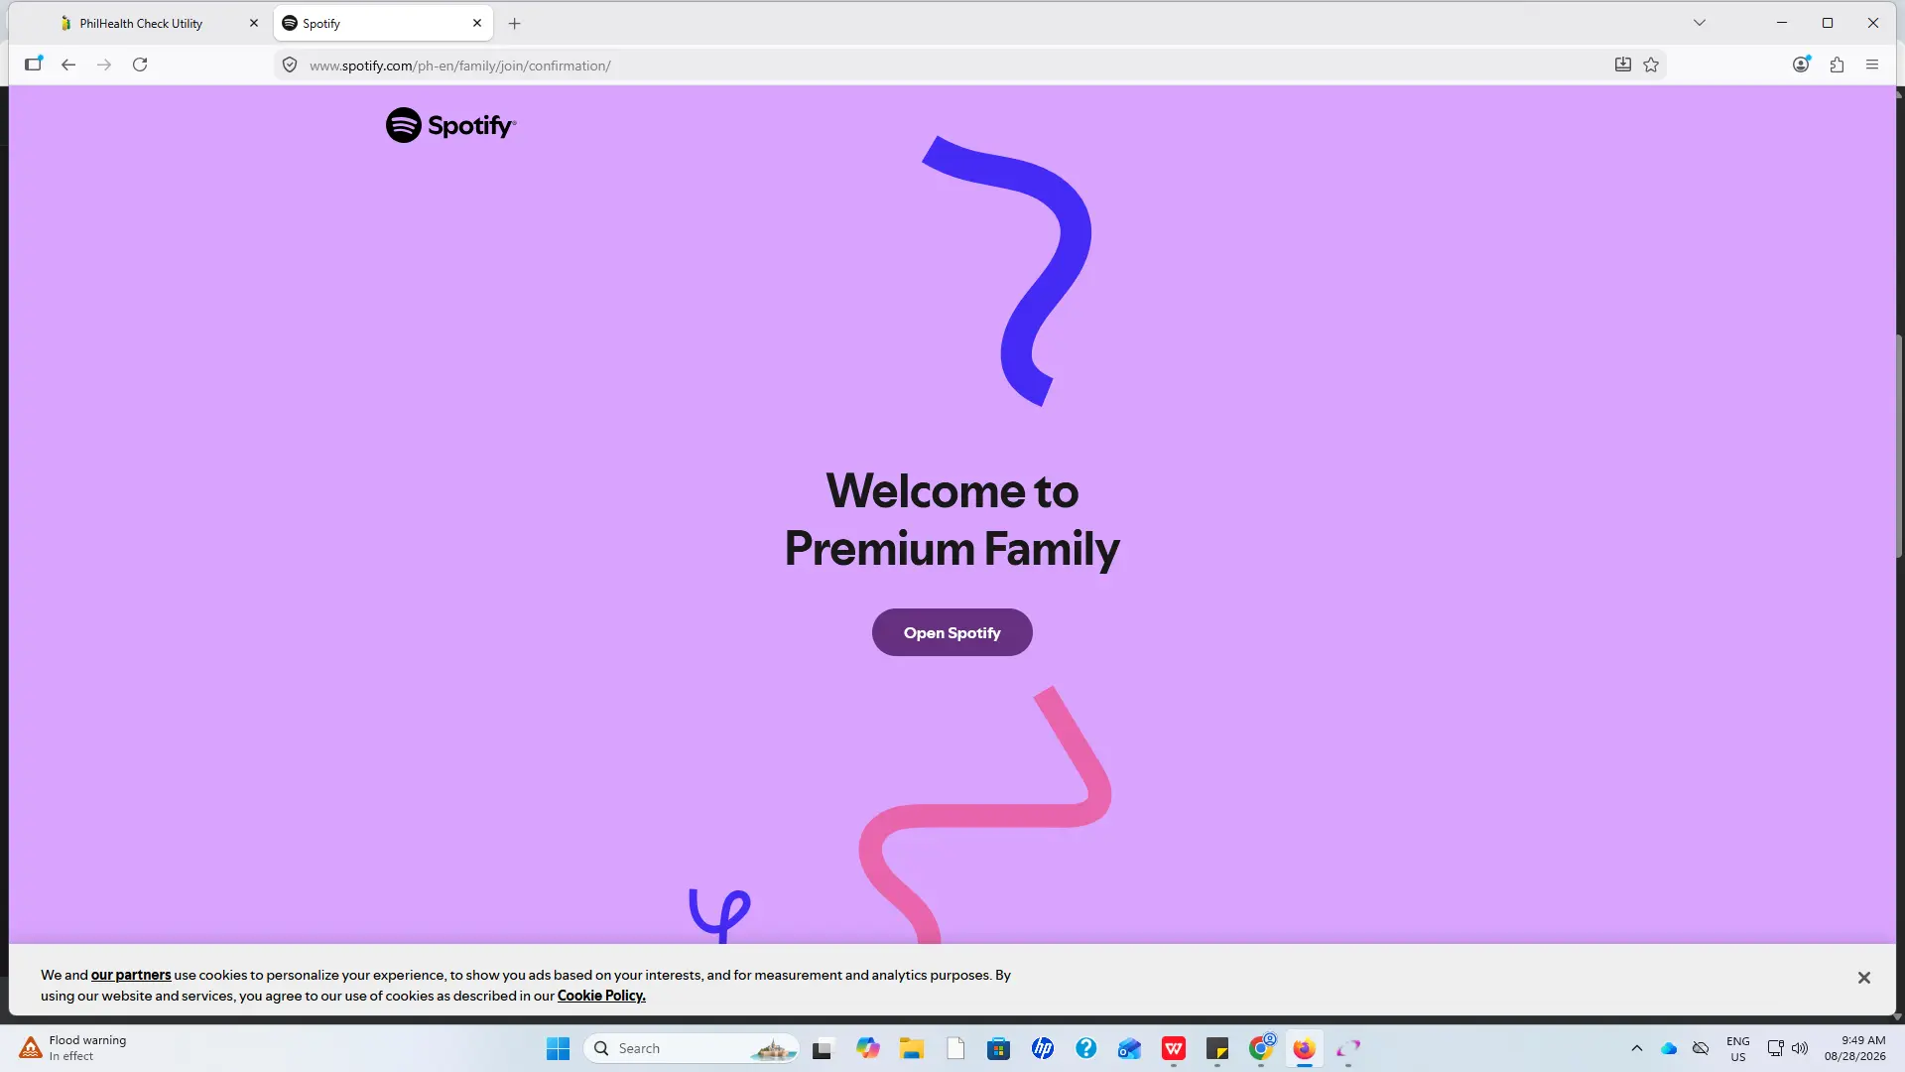Image resolution: width=1905 pixels, height=1072 pixels.
Task: Click the Spotify logo on the page
Action: click(450, 125)
